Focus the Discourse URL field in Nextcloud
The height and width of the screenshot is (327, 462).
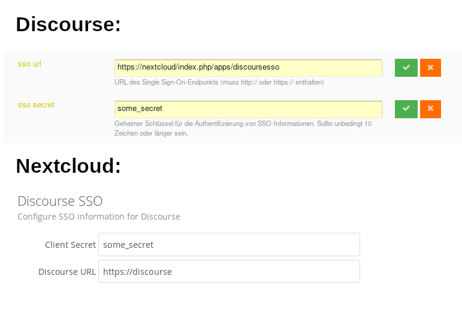pyautogui.click(x=229, y=271)
